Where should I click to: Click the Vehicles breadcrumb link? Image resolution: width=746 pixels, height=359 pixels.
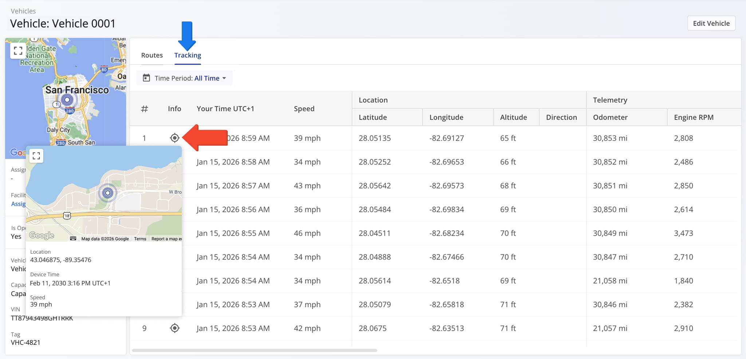[x=23, y=11]
